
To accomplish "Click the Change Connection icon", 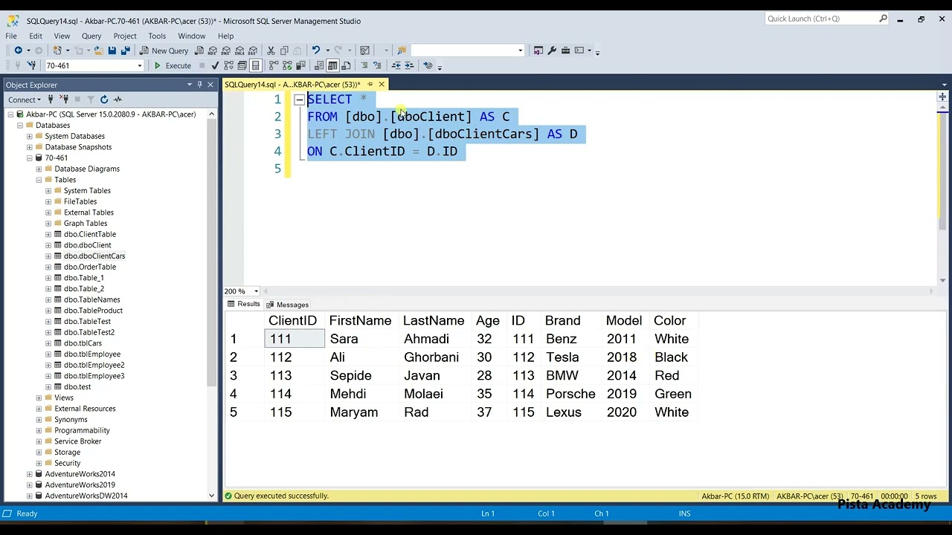I will (31, 65).
